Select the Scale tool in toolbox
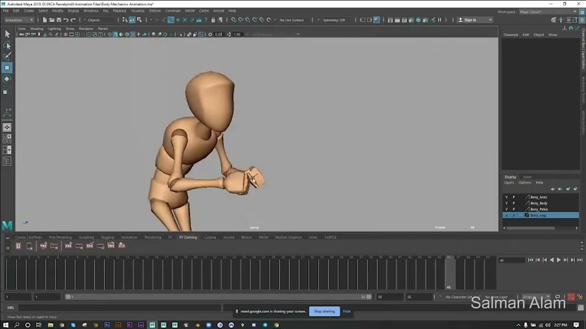This screenshot has height=329, width=586. pyautogui.click(x=7, y=91)
